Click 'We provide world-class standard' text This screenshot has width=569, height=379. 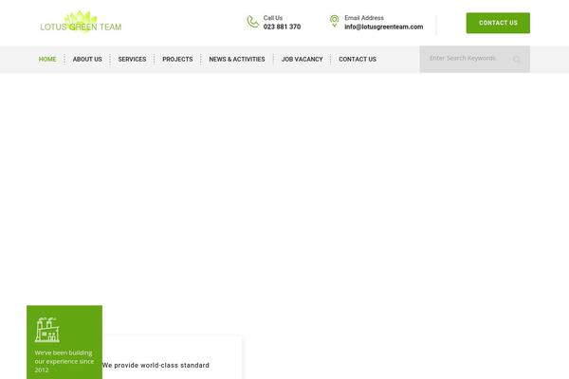156,365
